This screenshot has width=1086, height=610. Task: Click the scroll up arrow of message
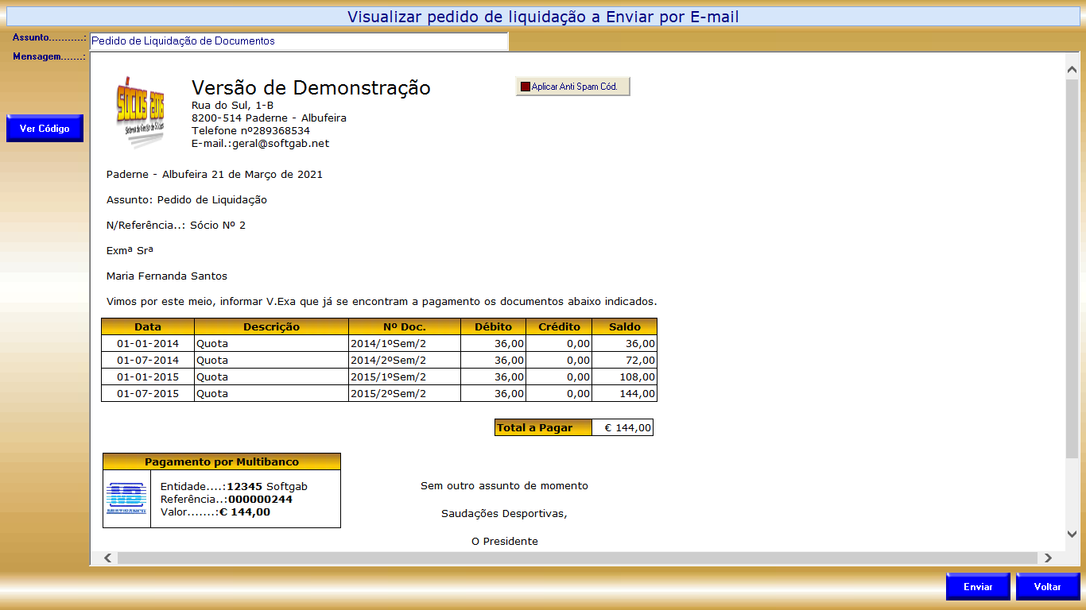coord(1071,70)
